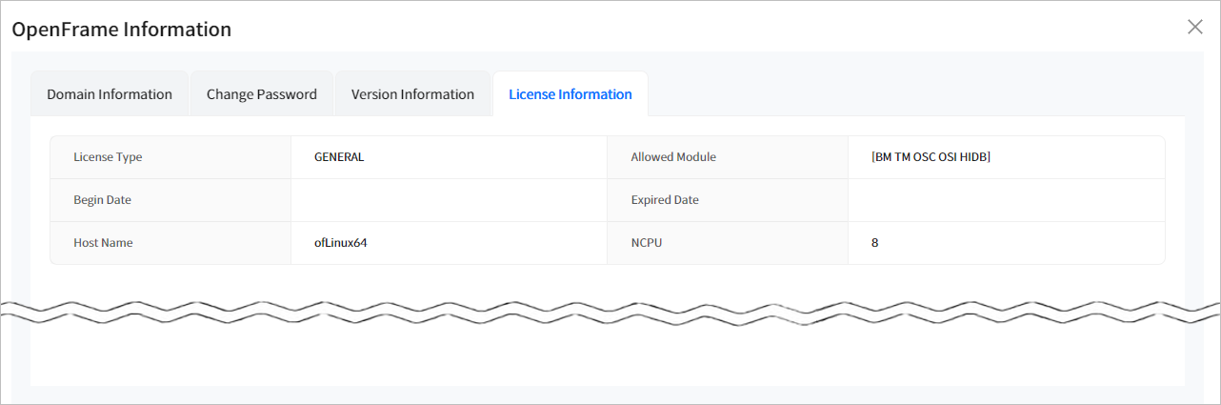This screenshot has height=405, width=1221.
Task: Select the Version Information tab
Action: [412, 94]
